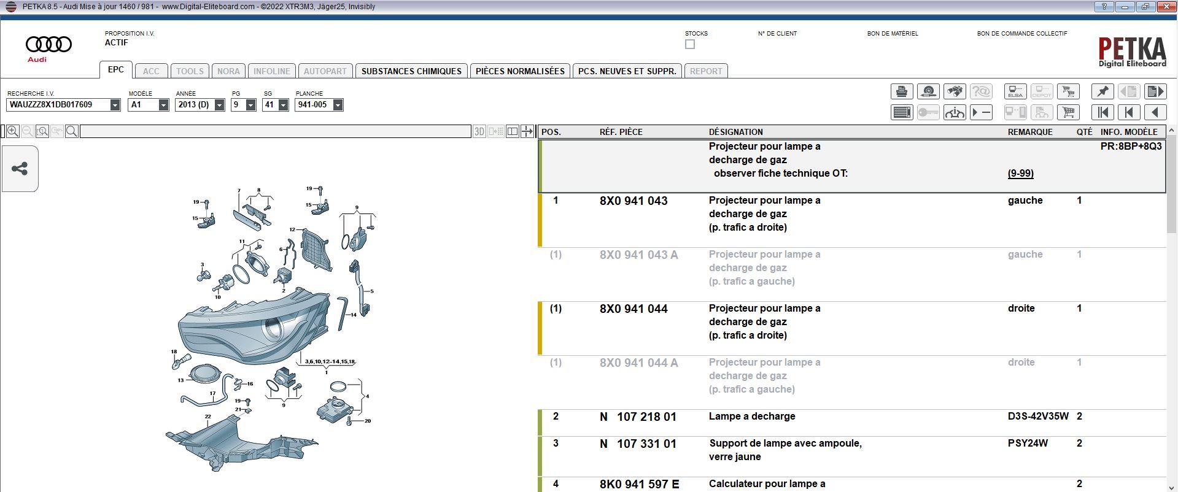Open the wheel and tire tool icon
The height and width of the screenshot is (492, 1178).
tap(928, 91)
